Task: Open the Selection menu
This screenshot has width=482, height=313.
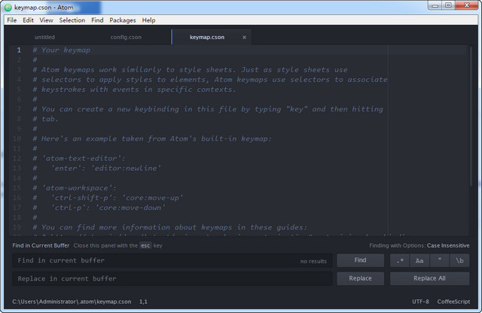Action: (x=72, y=20)
